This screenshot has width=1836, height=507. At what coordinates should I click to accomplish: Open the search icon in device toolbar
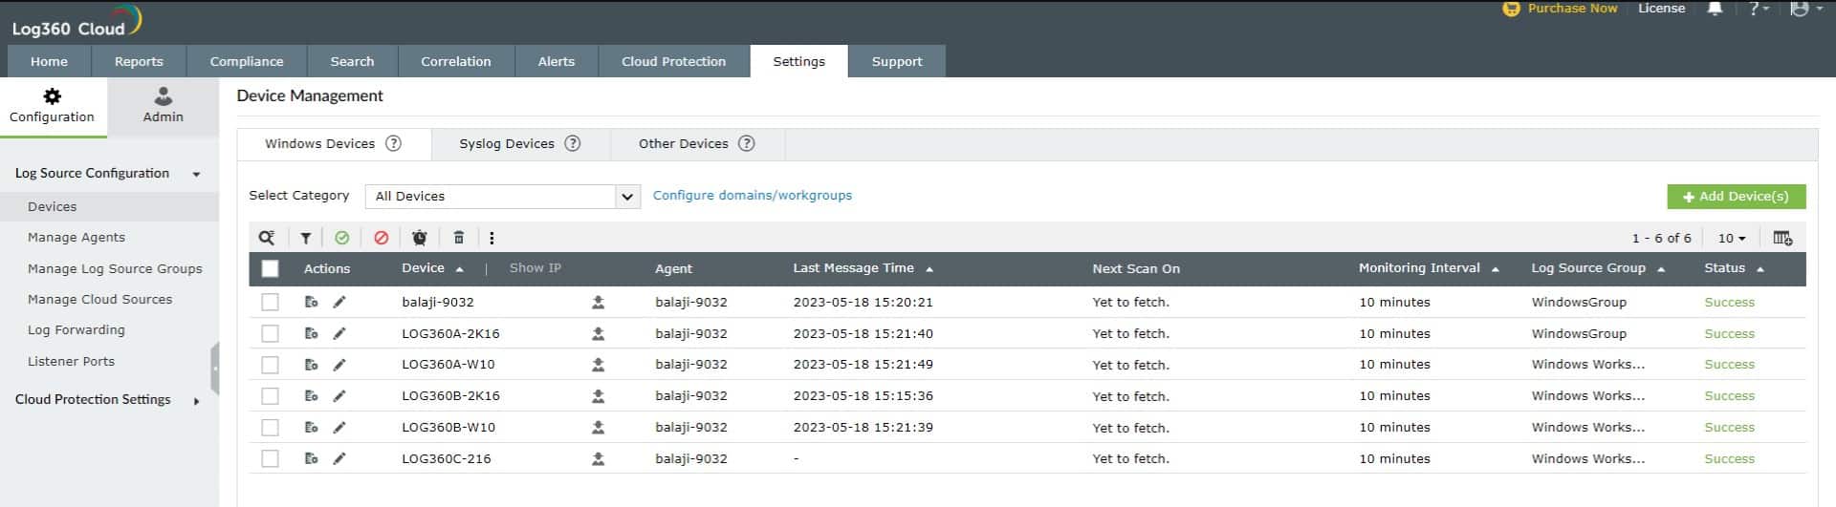(x=267, y=238)
